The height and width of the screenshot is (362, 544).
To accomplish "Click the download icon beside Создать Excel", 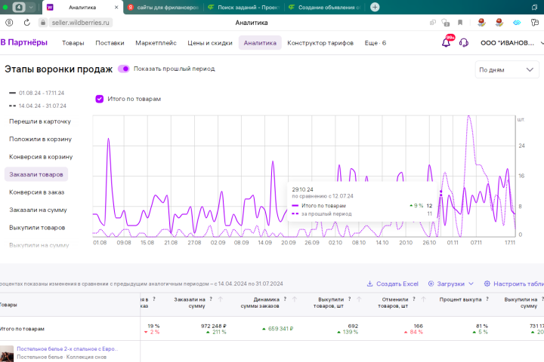I will pyautogui.click(x=369, y=284).
